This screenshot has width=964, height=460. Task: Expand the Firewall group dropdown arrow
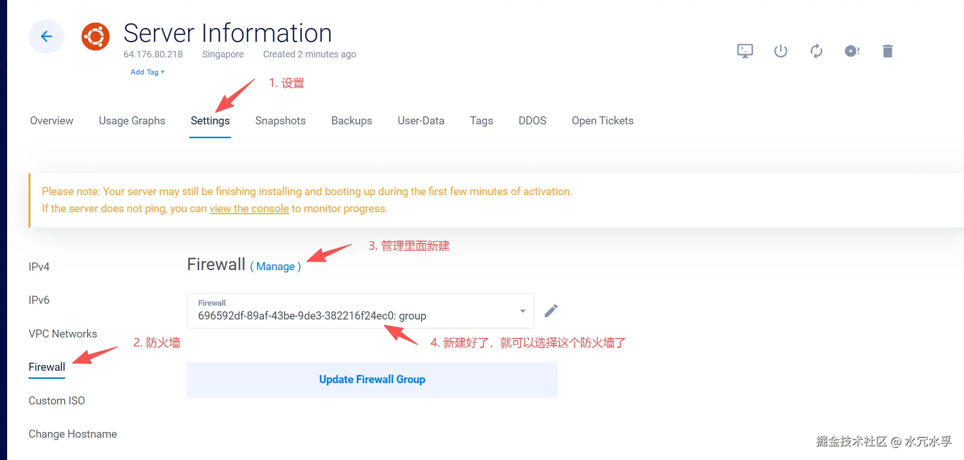[522, 311]
